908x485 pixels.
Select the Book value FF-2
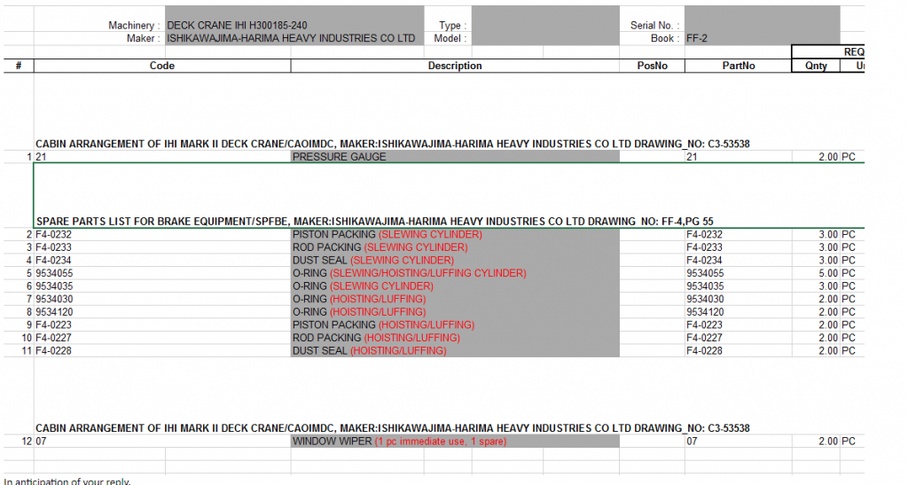point(696,39)
